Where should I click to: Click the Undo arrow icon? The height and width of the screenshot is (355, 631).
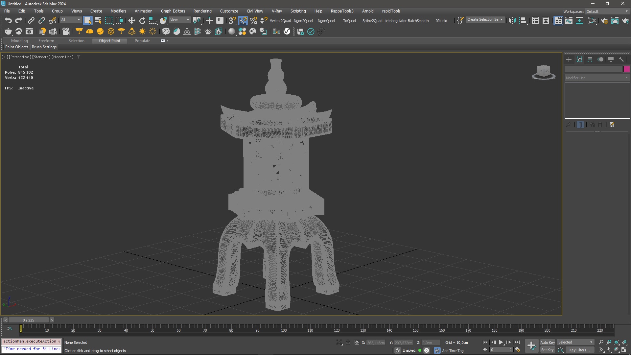click(x=8, y=20)
